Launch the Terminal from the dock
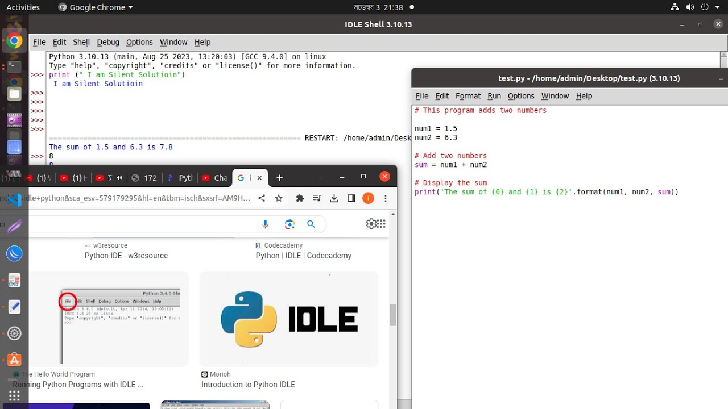The width and height of the screenshot is (728, 409). [x=15, y=66]
